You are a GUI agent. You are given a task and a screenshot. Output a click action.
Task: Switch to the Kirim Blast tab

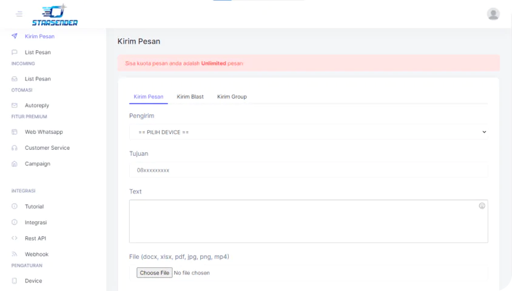tap(190, 97)
